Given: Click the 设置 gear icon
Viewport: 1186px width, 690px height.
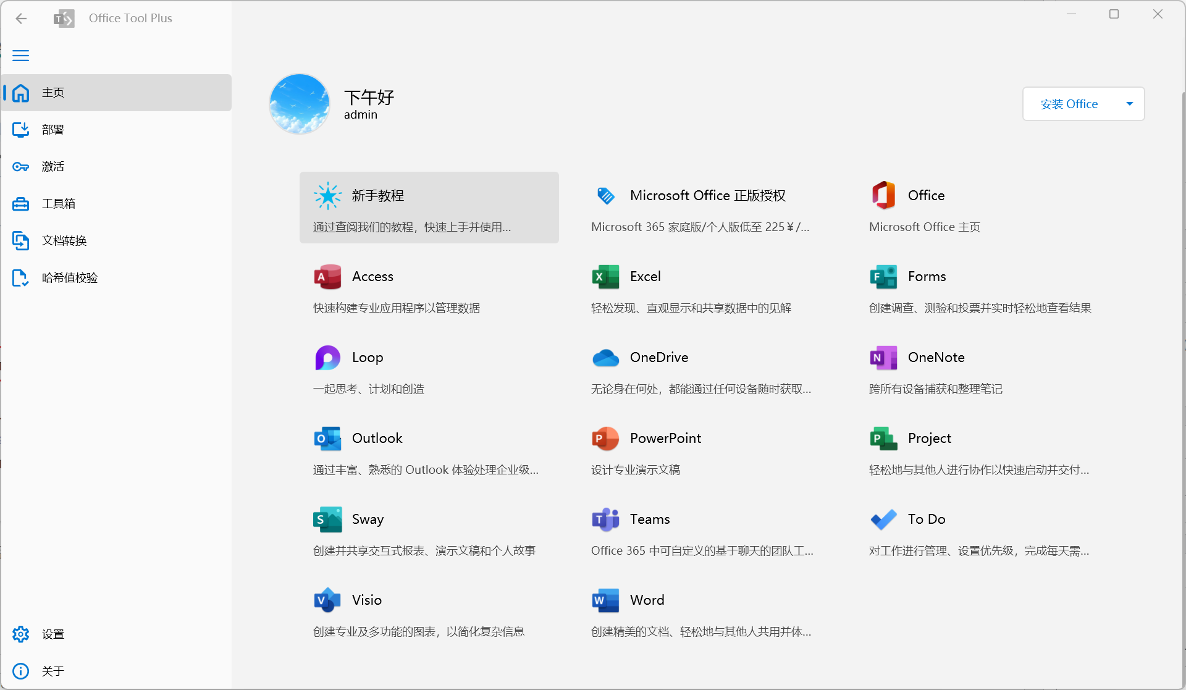Looking at the screenshot, I should pos(21,634).
